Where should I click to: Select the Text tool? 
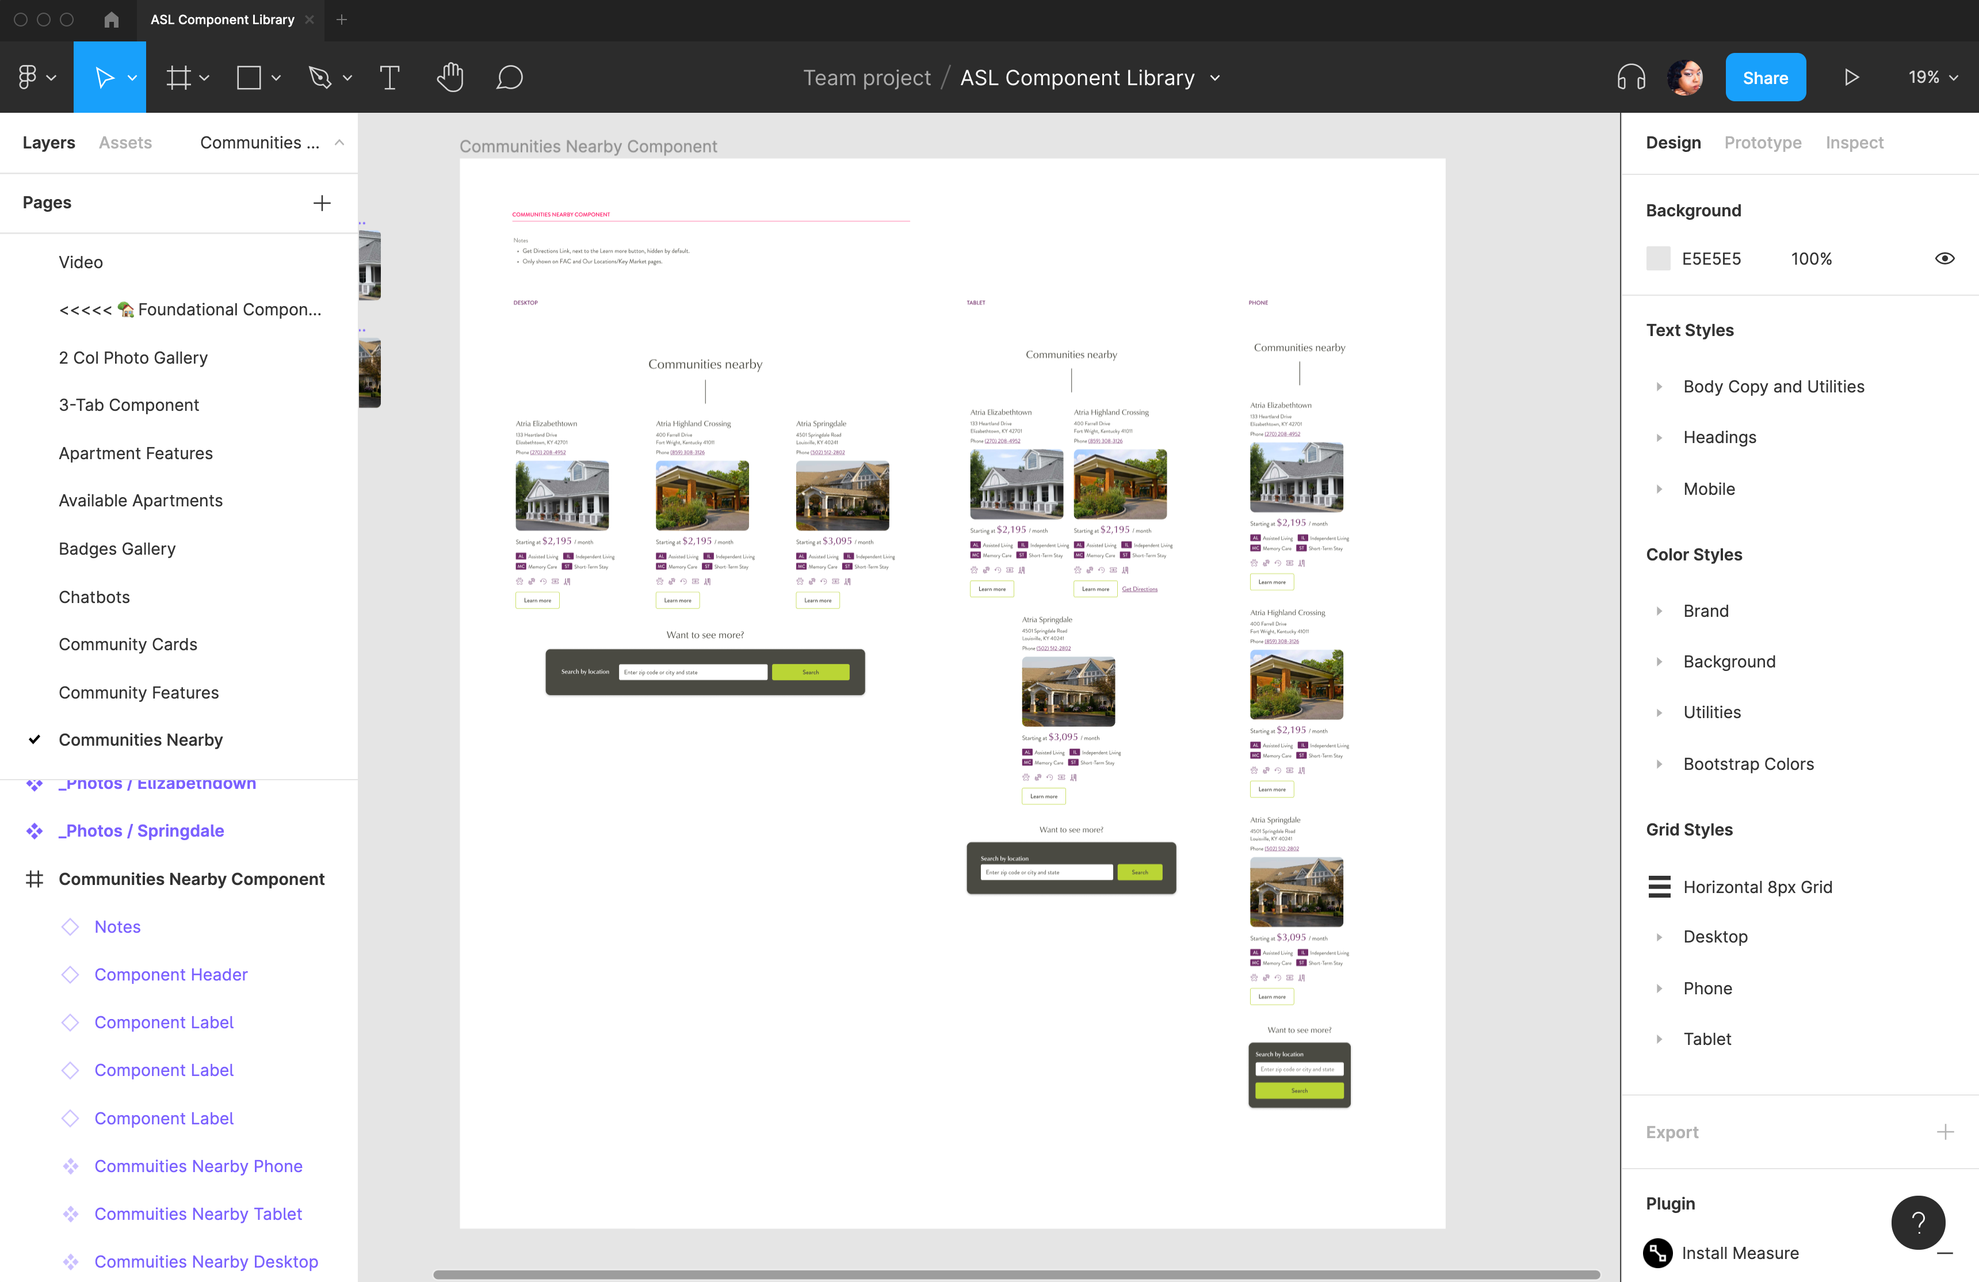tap(389, 77)
